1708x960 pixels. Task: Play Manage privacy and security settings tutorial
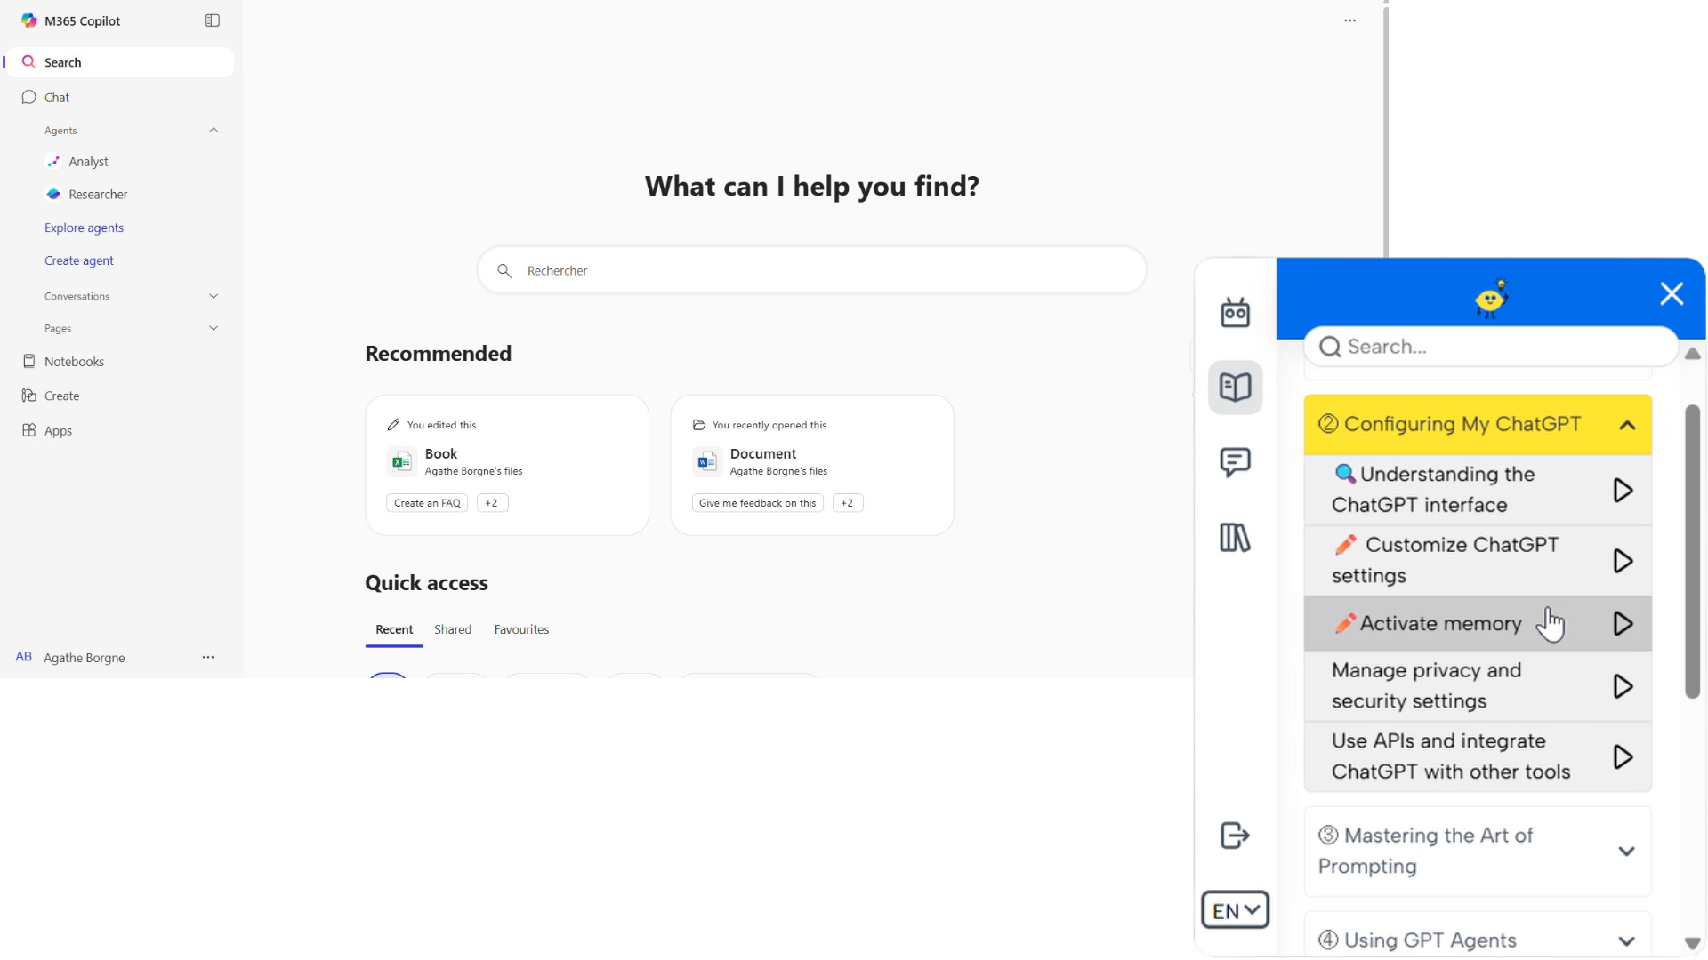click(1623, 686)
